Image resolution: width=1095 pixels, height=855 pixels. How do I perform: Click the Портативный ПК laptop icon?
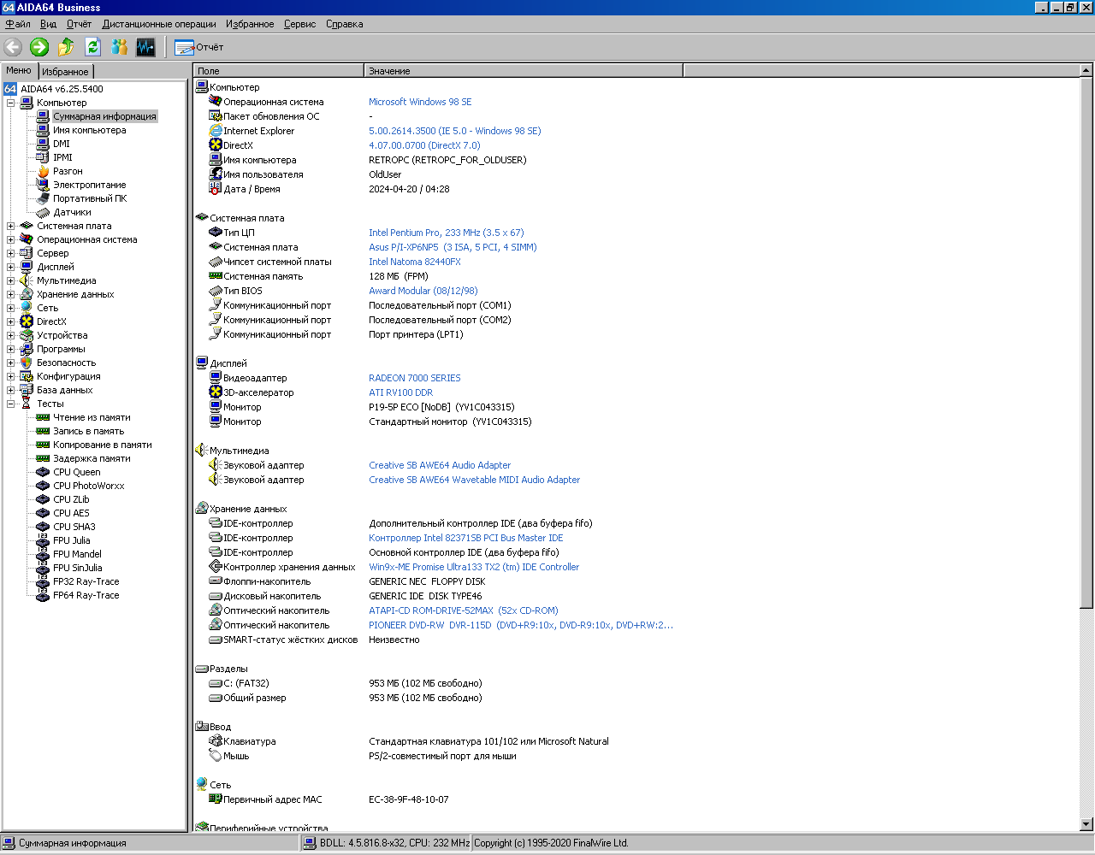tap(43, 198)
